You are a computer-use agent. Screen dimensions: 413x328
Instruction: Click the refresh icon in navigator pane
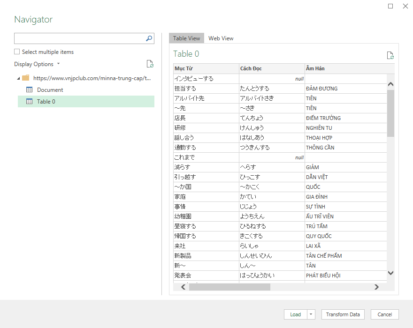[150, 64]
